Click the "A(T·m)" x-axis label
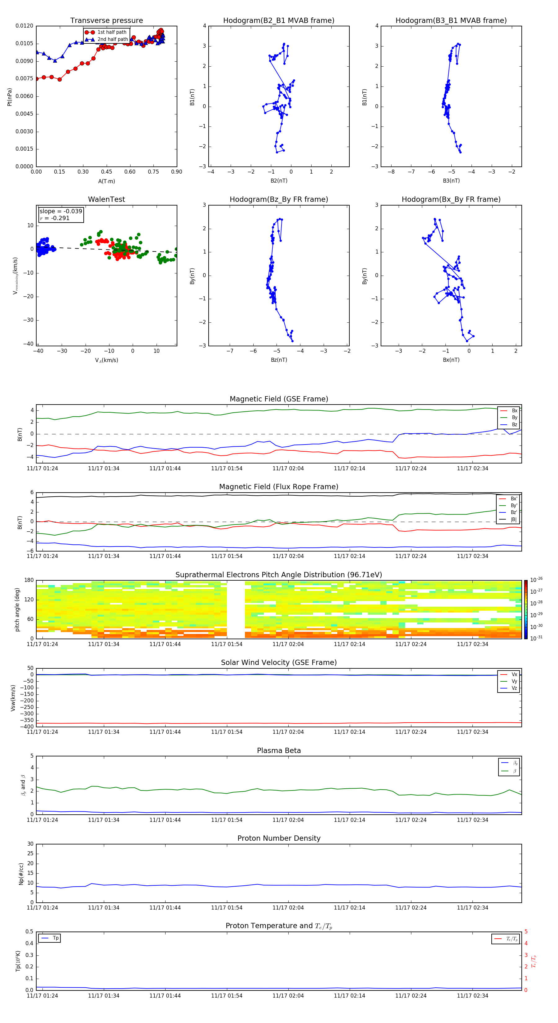The width and height of the screenshot is (558, 1023). tap(106, 181)
